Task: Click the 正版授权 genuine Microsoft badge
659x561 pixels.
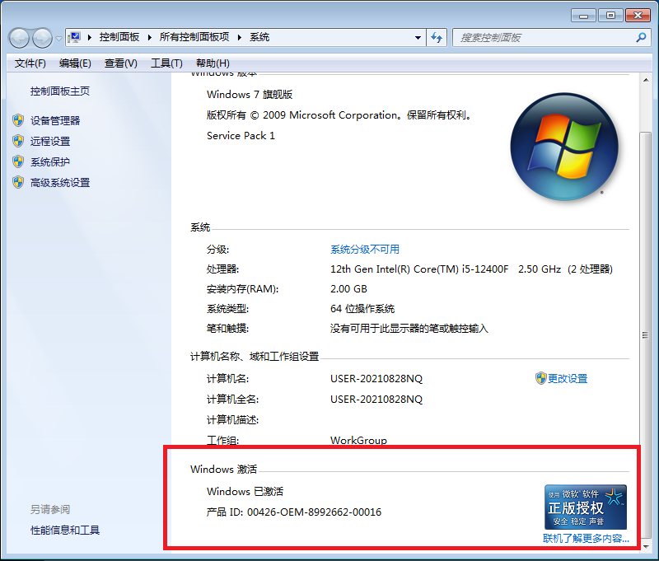Action: [585, 507]
